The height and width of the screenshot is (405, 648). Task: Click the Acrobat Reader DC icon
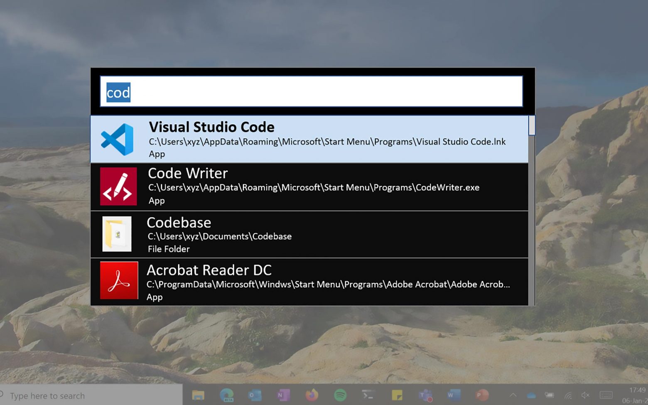tap(118, 280)
